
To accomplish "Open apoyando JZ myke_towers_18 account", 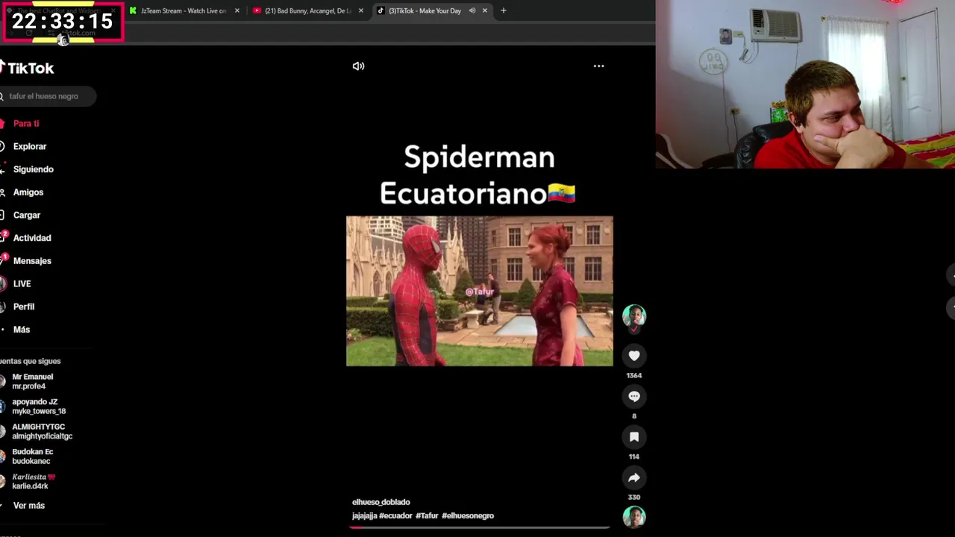I will (36, 406).
